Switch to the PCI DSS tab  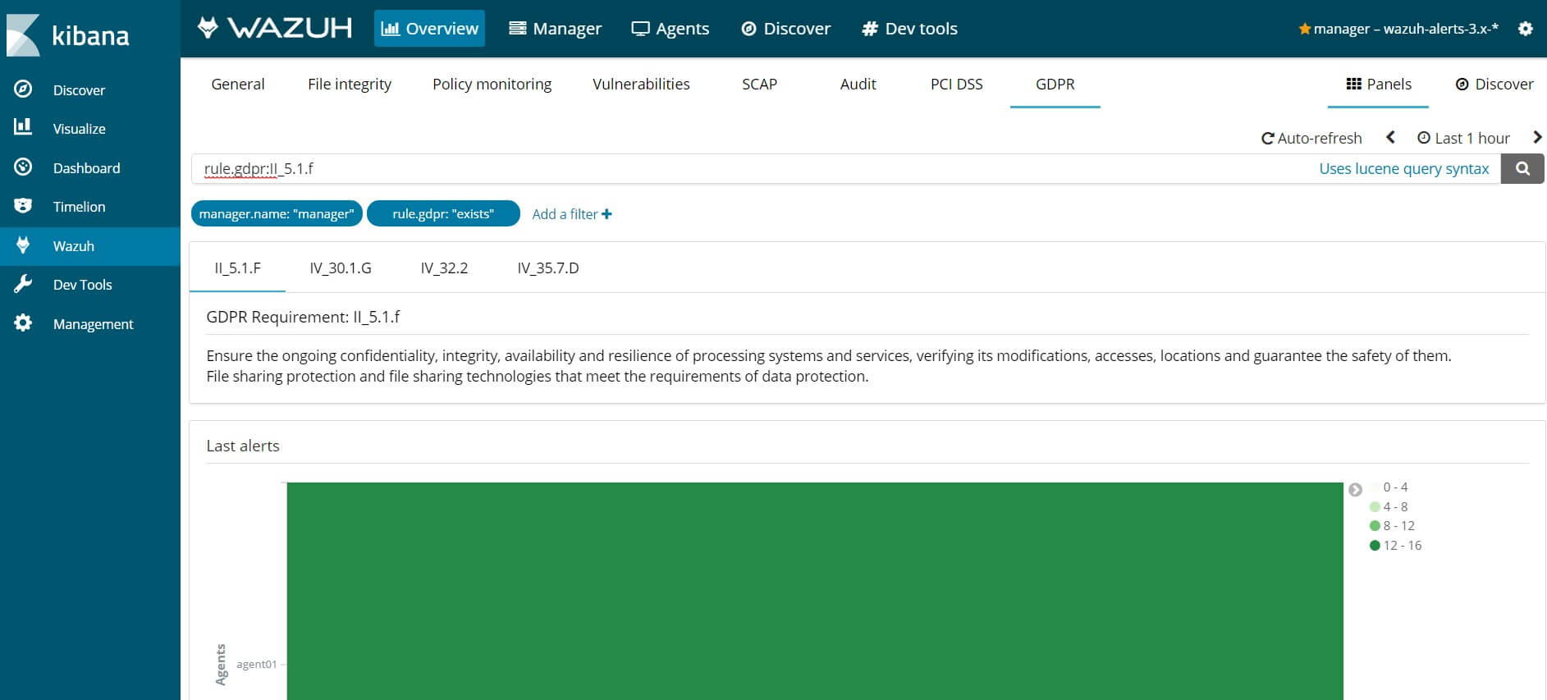click(x=956, y=84)
